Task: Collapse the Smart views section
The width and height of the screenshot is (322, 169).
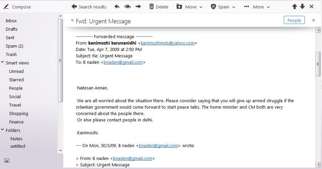Action: 3,62
